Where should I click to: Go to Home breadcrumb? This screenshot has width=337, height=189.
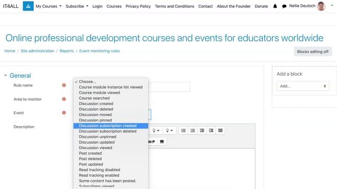coord(9,51)
